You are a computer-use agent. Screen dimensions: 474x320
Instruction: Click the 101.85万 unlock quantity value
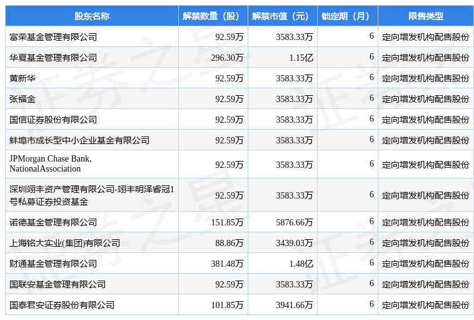tap(228, 305)
